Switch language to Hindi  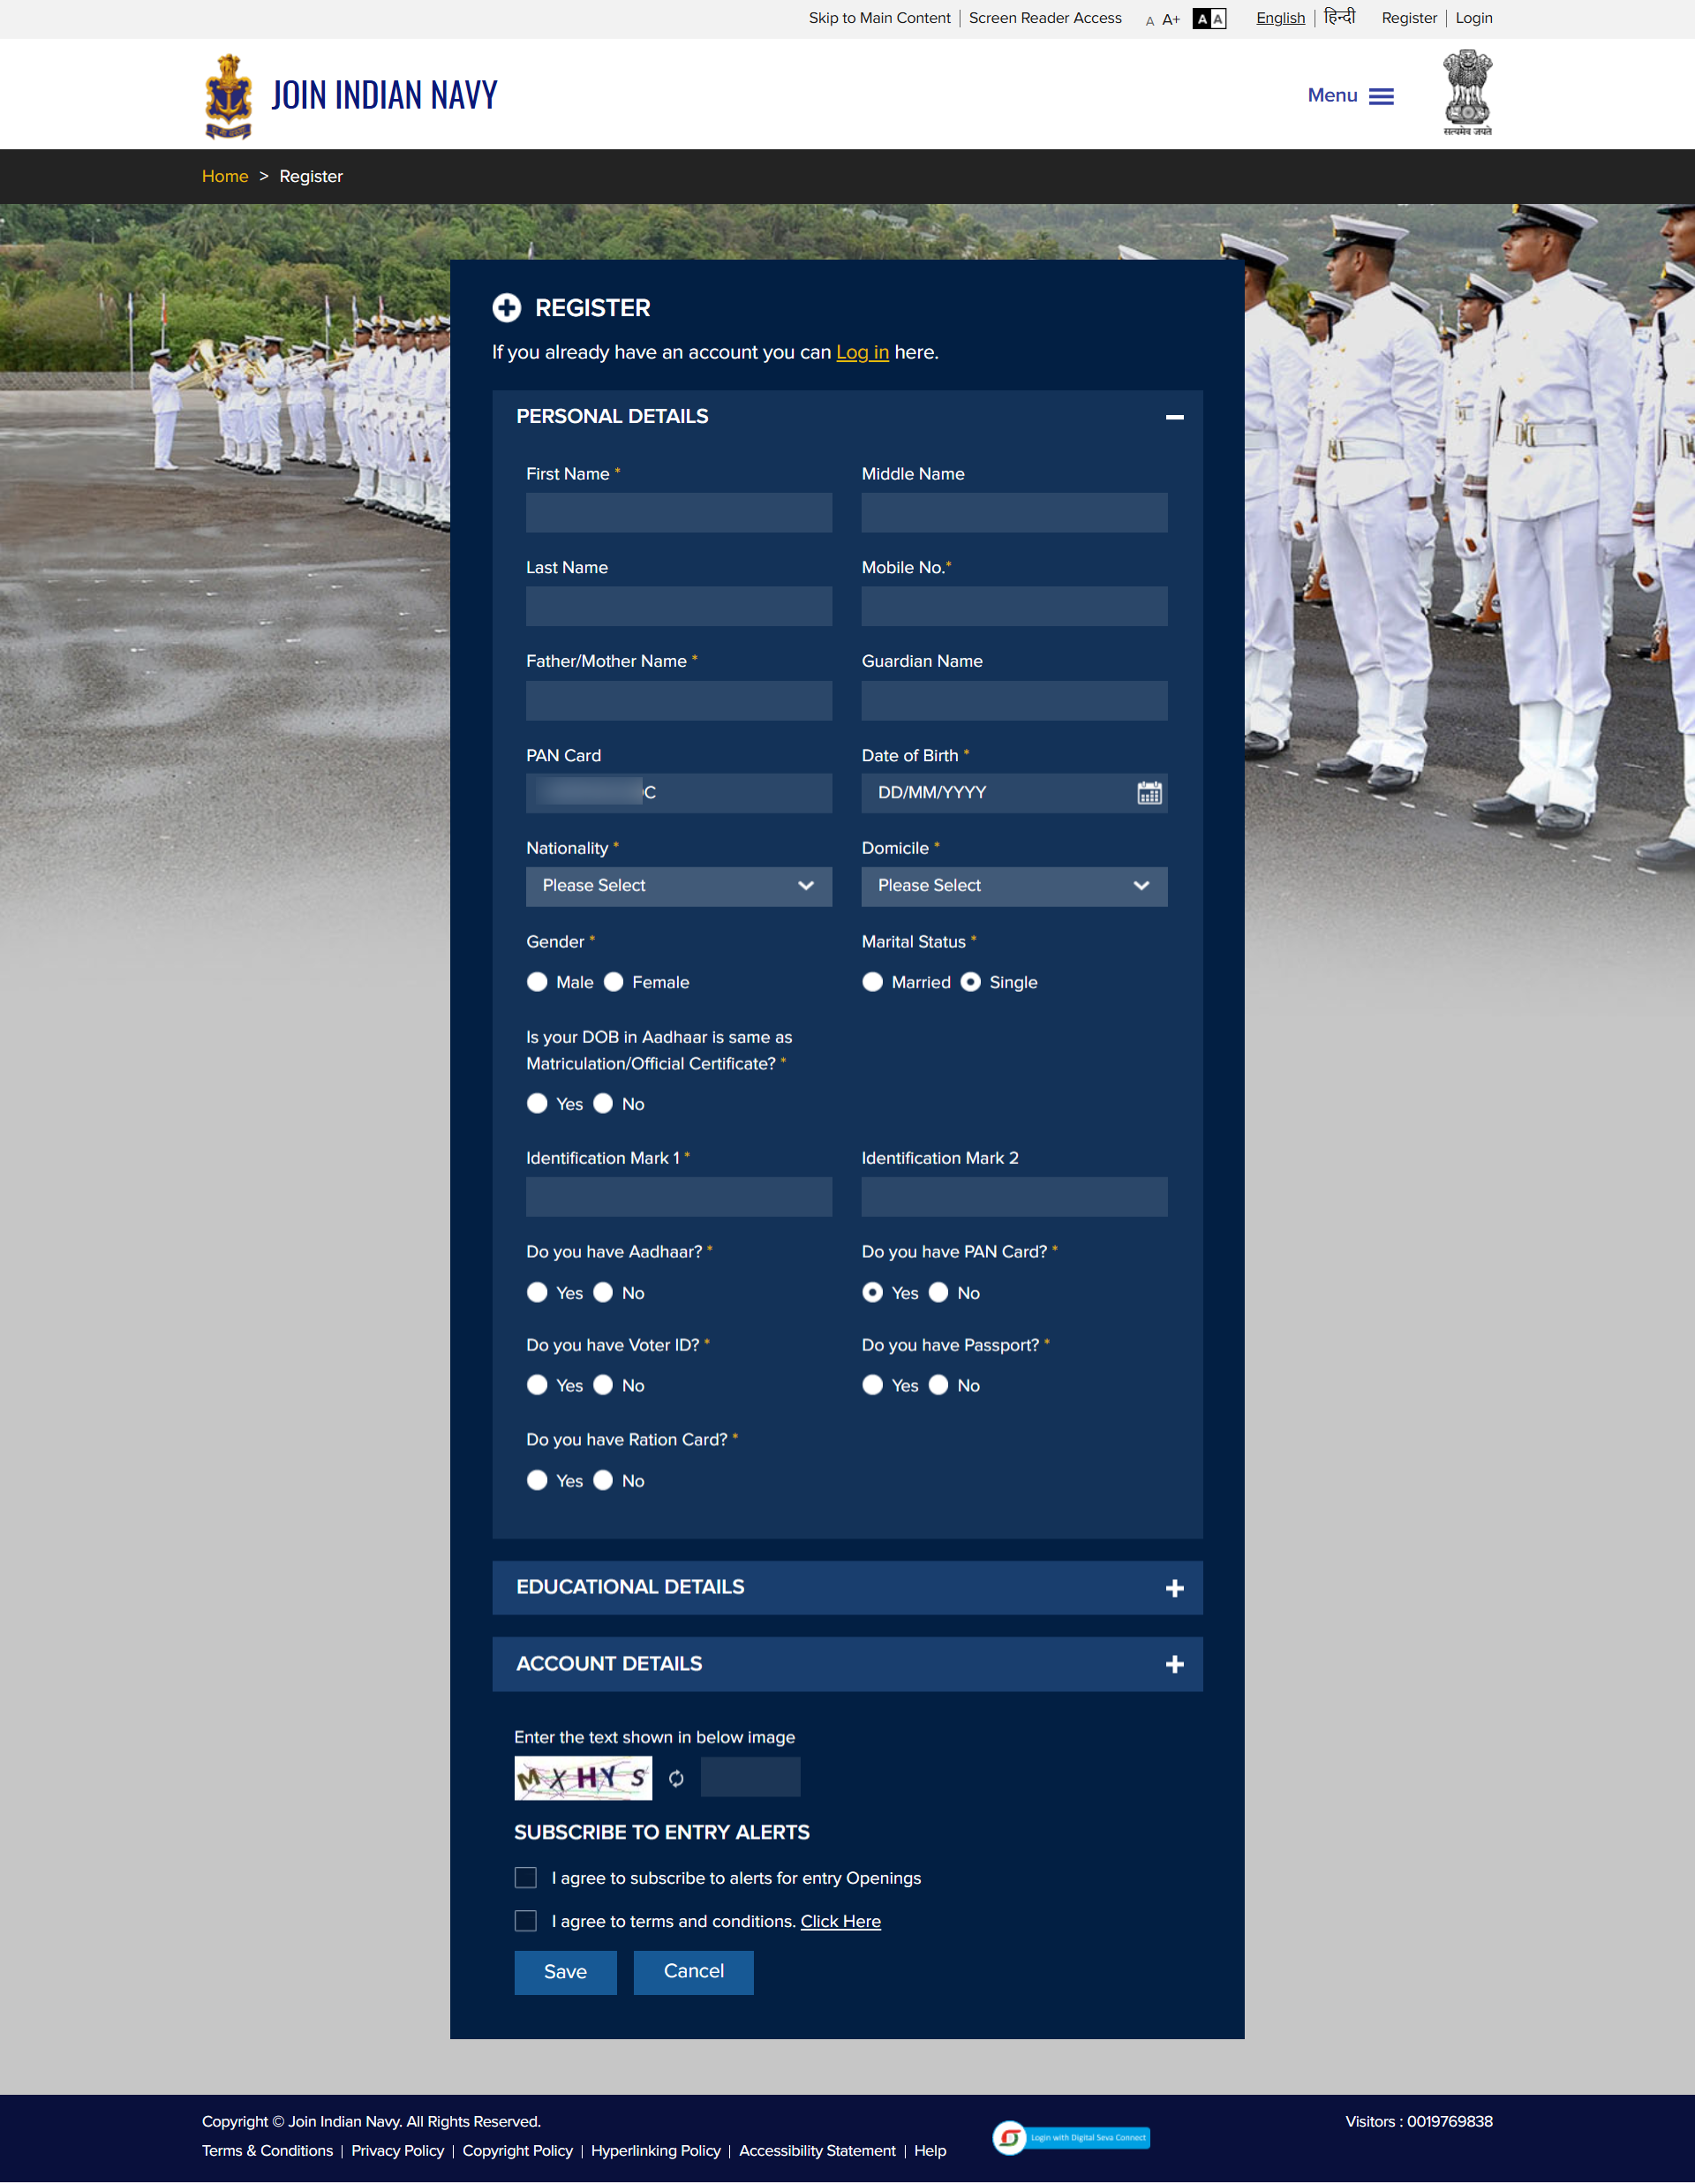(x=1339, y=17)
